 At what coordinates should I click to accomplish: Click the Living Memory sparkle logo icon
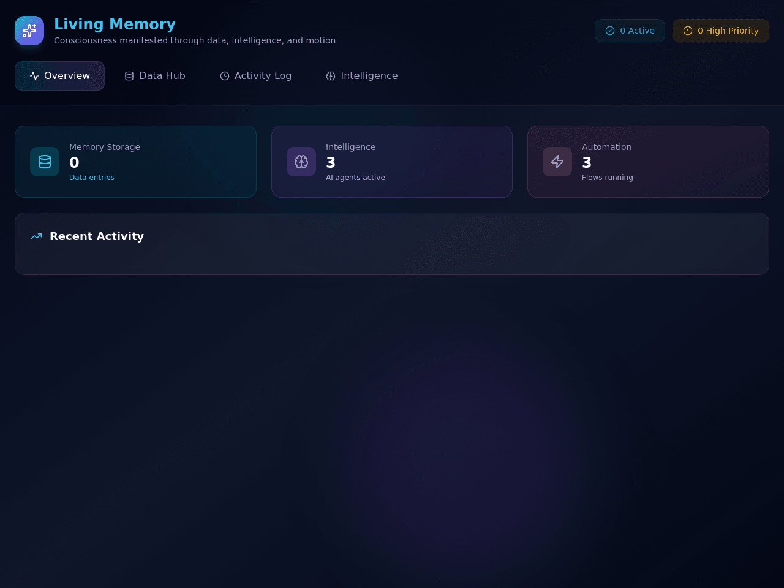click(x=29, y=31)
